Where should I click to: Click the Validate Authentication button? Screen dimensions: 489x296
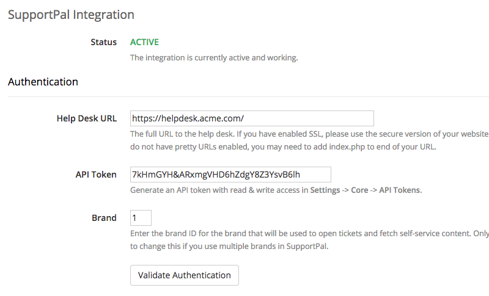click(x=185, y=275)
